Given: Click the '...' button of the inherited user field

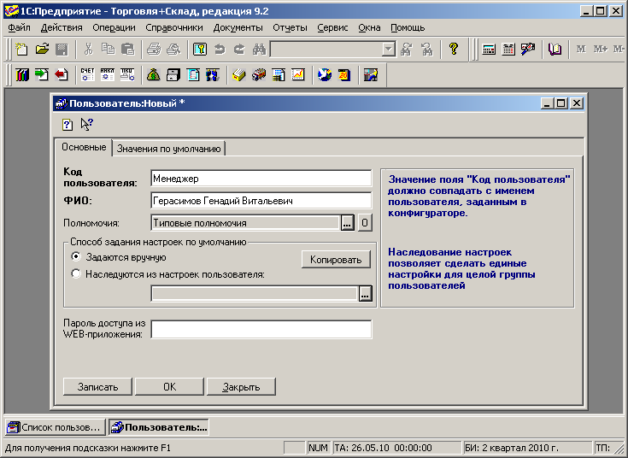Looking at the screenshot, I should tap(365, 294).
